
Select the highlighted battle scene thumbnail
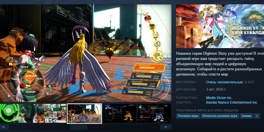click(84, 113)
